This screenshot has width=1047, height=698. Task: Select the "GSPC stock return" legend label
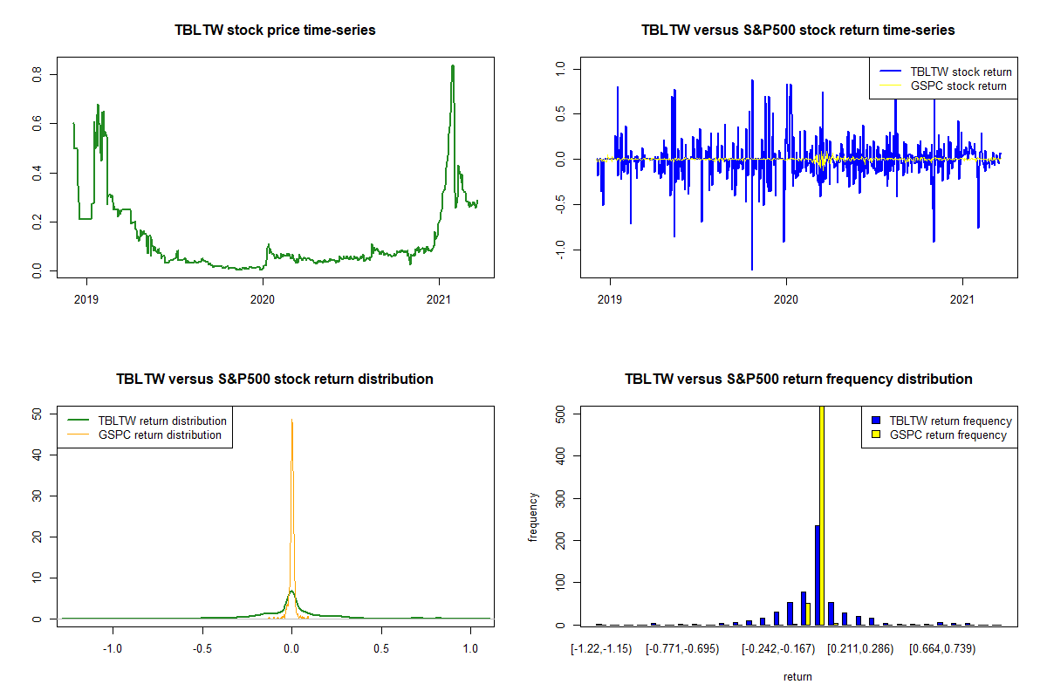click(957, 86)
